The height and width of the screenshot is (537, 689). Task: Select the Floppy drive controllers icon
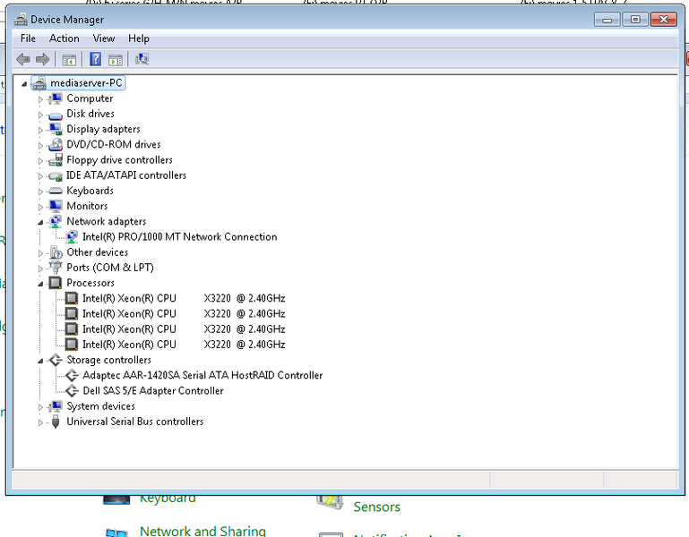pyautogui.click(x=56, y=160)
